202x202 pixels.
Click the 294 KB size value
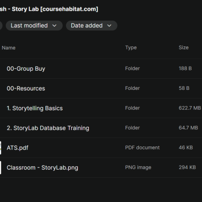tap(187, 167)
